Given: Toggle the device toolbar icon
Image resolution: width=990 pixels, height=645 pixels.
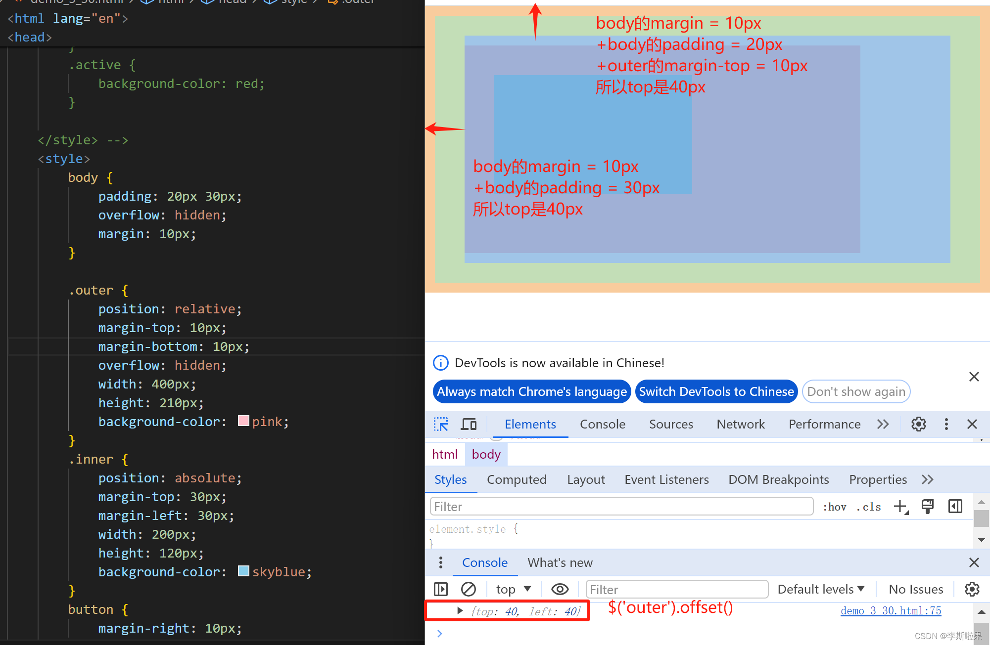Looking at the screenshot, I should point(468,424).
